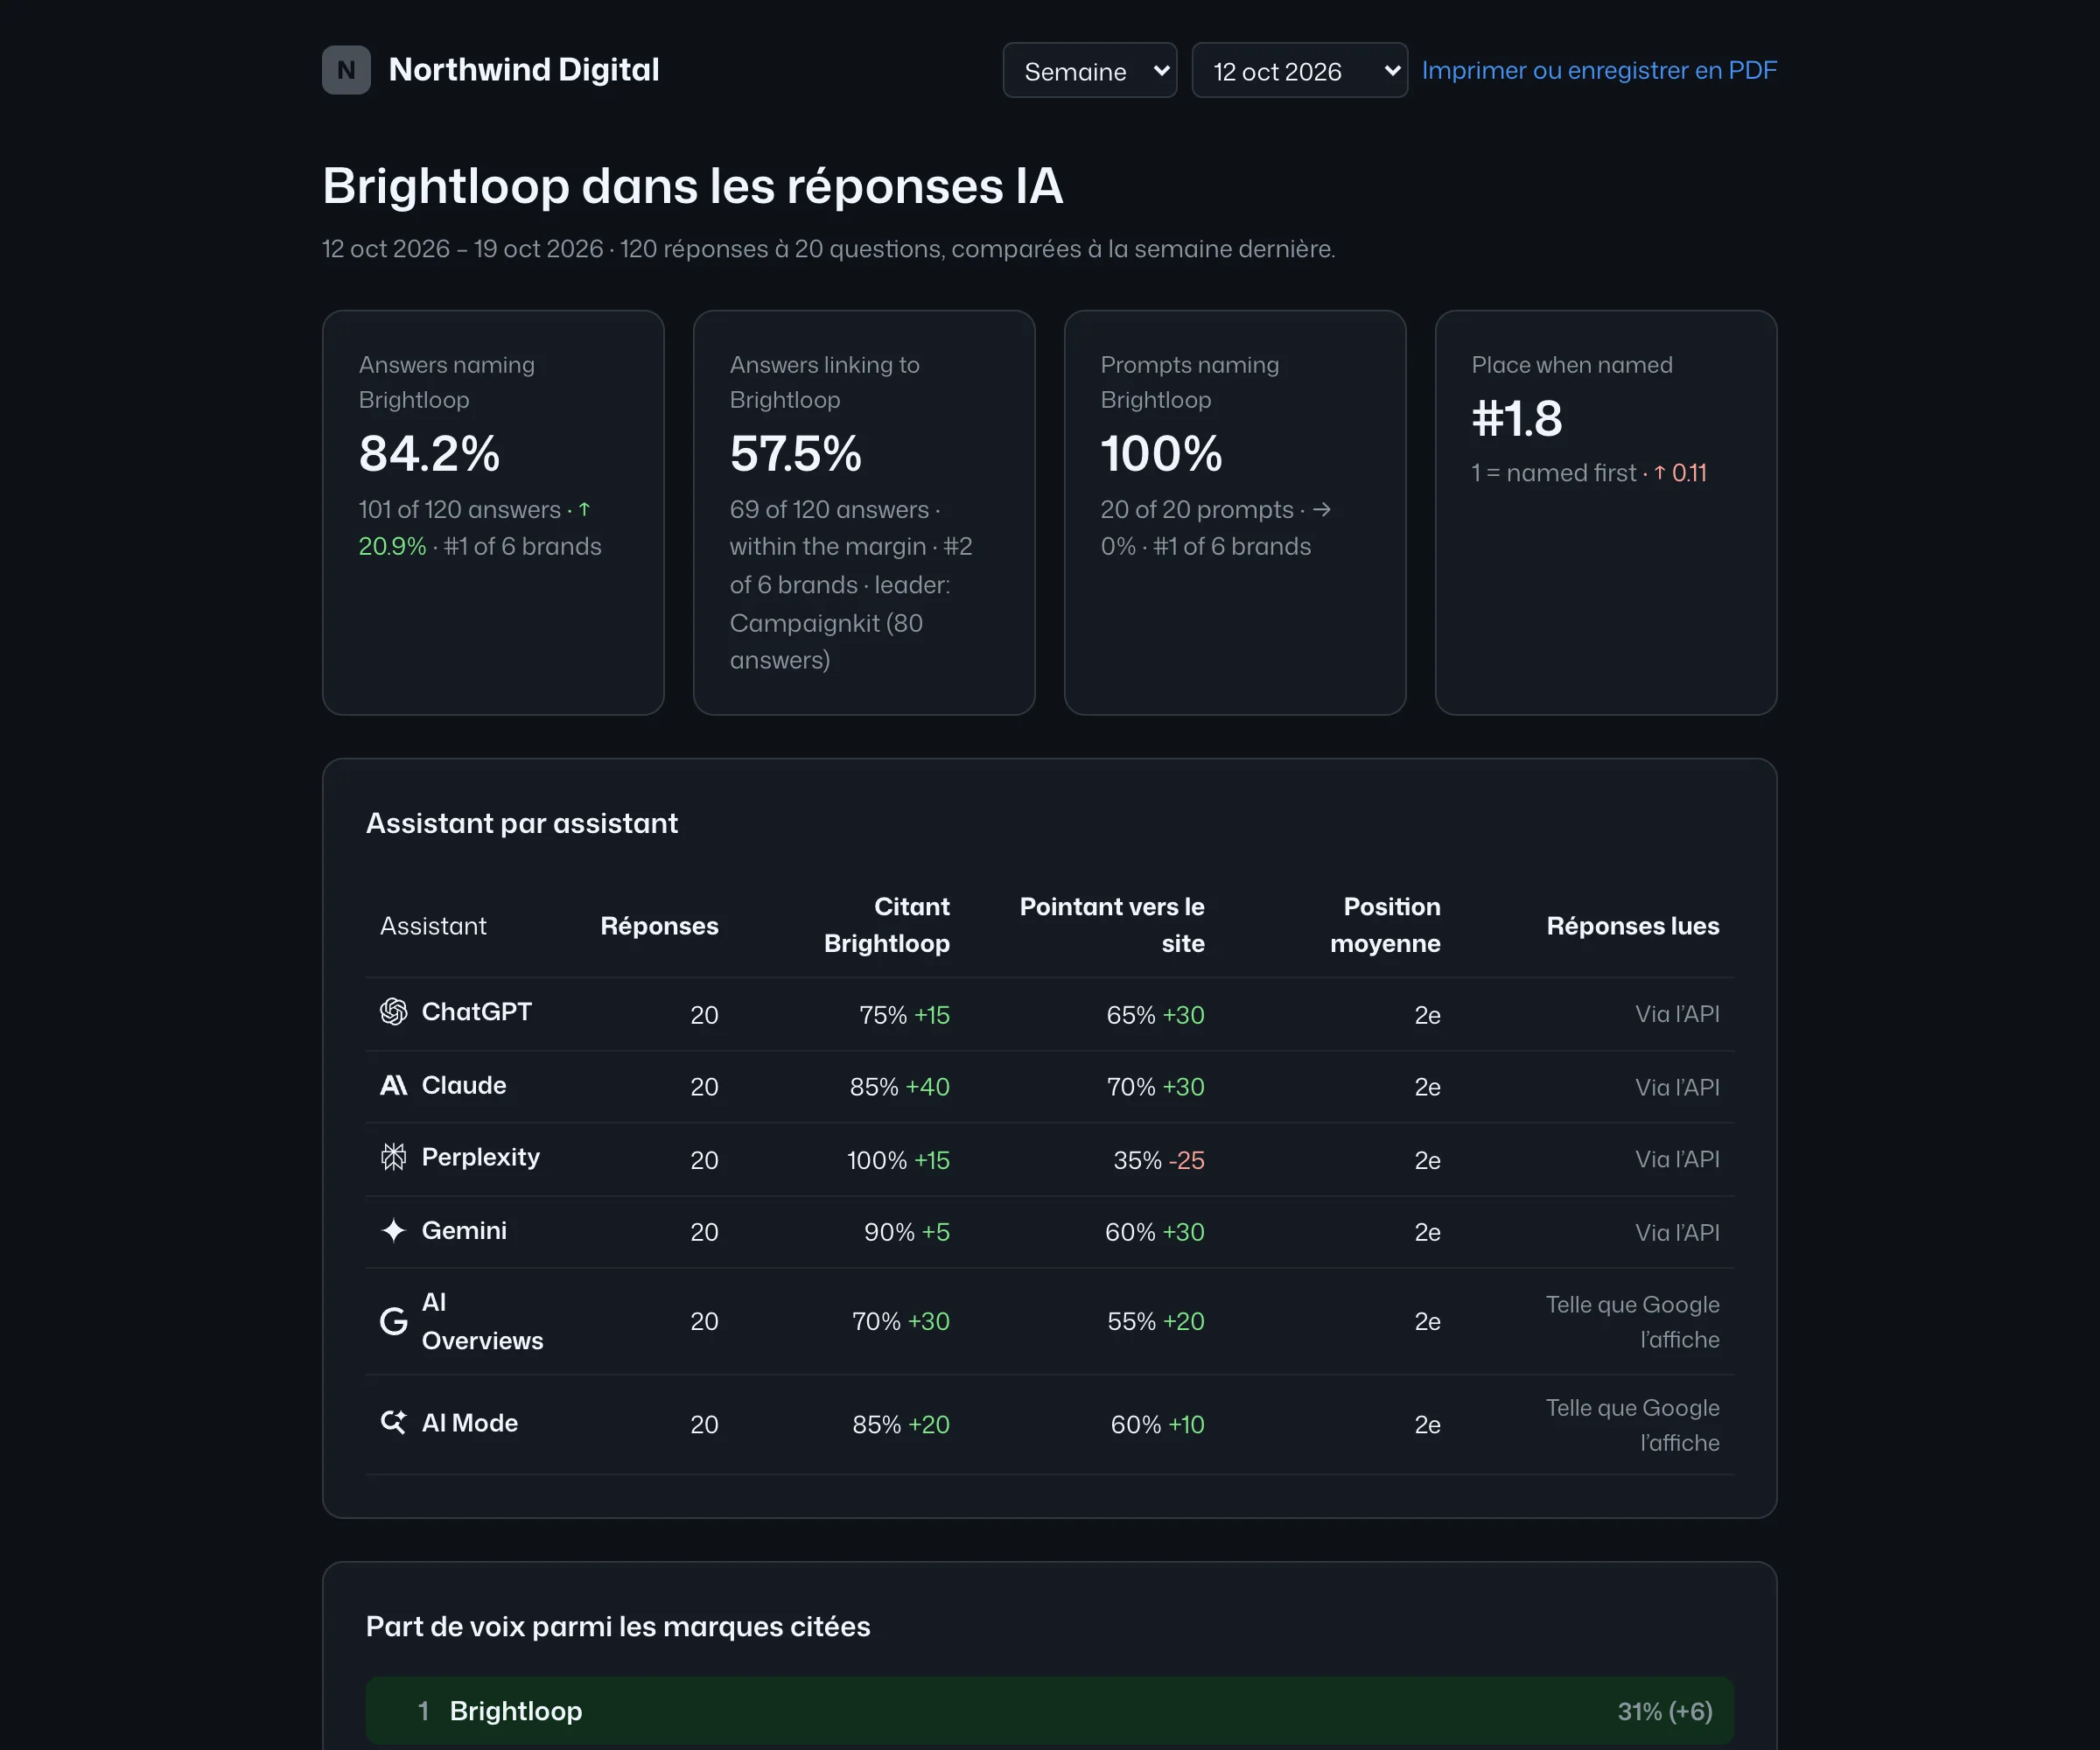Viewport: 2100px width, 1750px height.
Task: Click Perplexity's 35% -25 site value
Action: [x=1159, y=1161]
